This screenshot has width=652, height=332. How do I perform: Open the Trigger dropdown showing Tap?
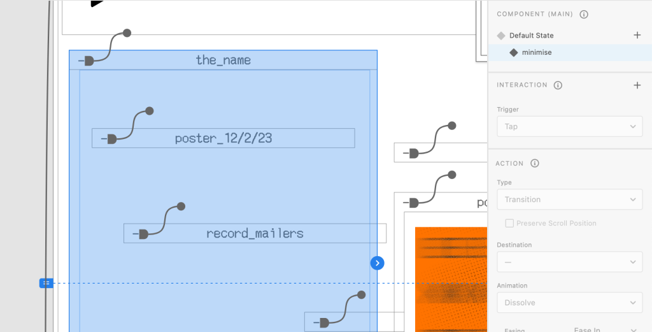pyautogui.click(x=569, y=126)
